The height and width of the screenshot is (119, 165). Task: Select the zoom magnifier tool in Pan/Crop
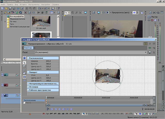click(x=24, y=66)
